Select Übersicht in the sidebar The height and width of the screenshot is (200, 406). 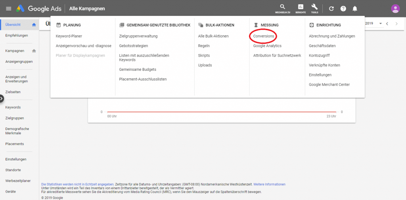tap(13, 25)
